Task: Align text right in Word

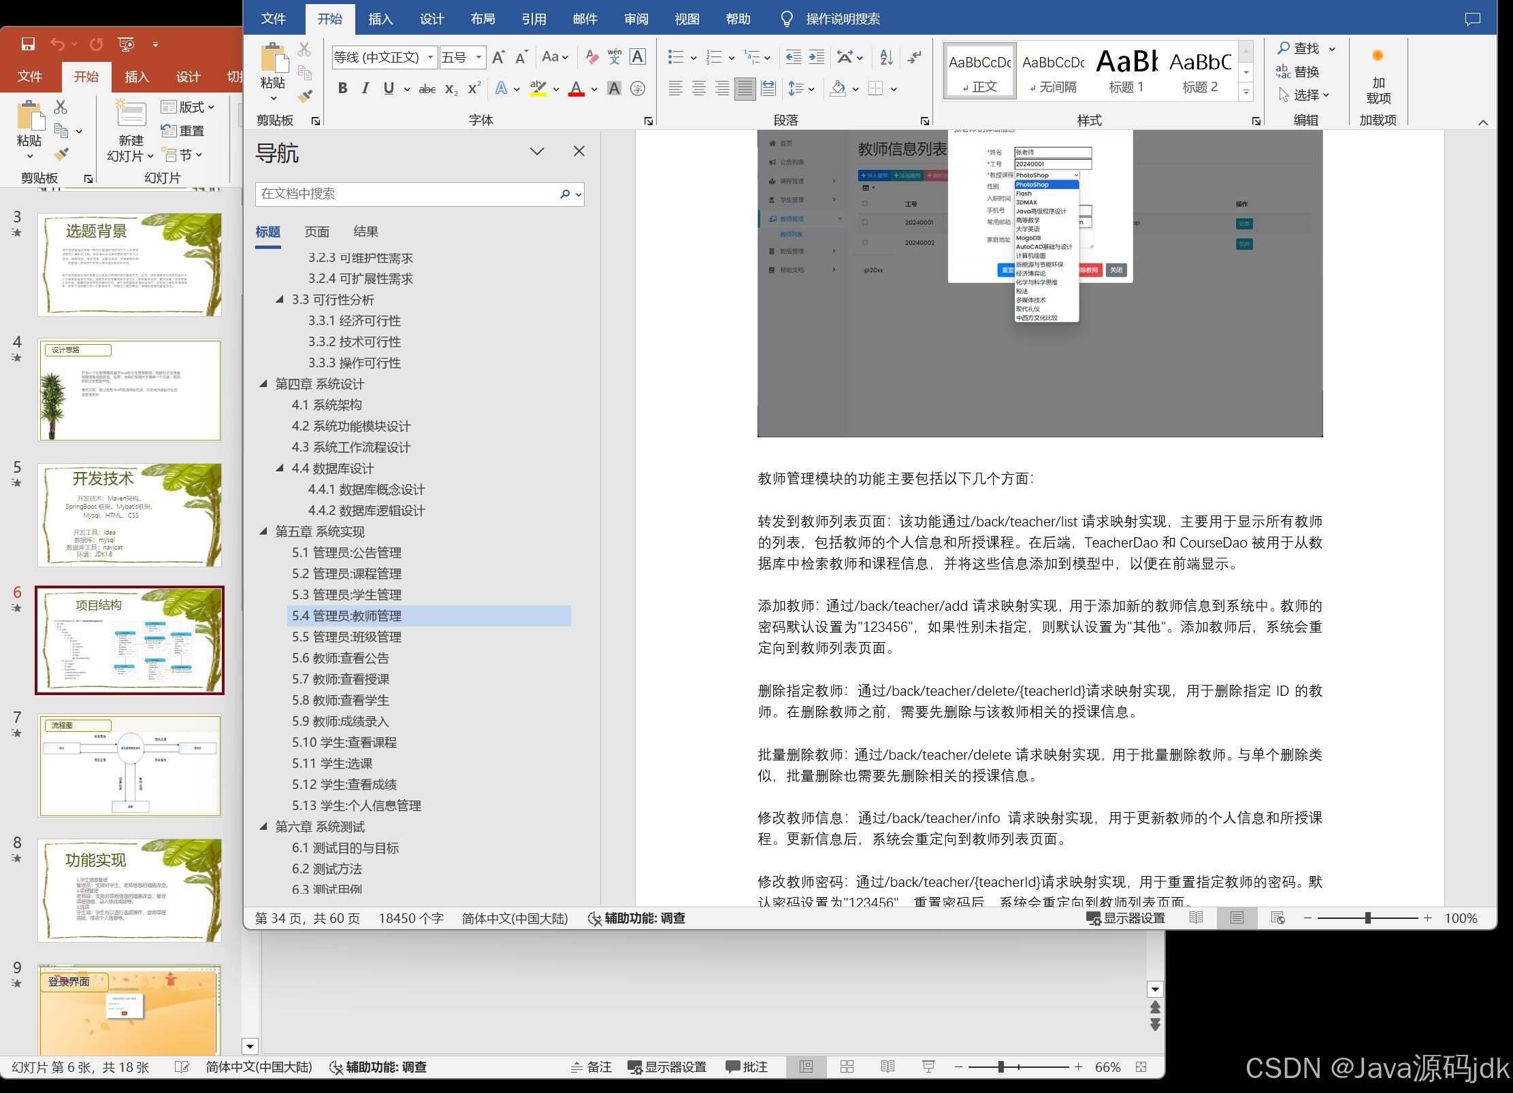Action: [x=721, y=88]
